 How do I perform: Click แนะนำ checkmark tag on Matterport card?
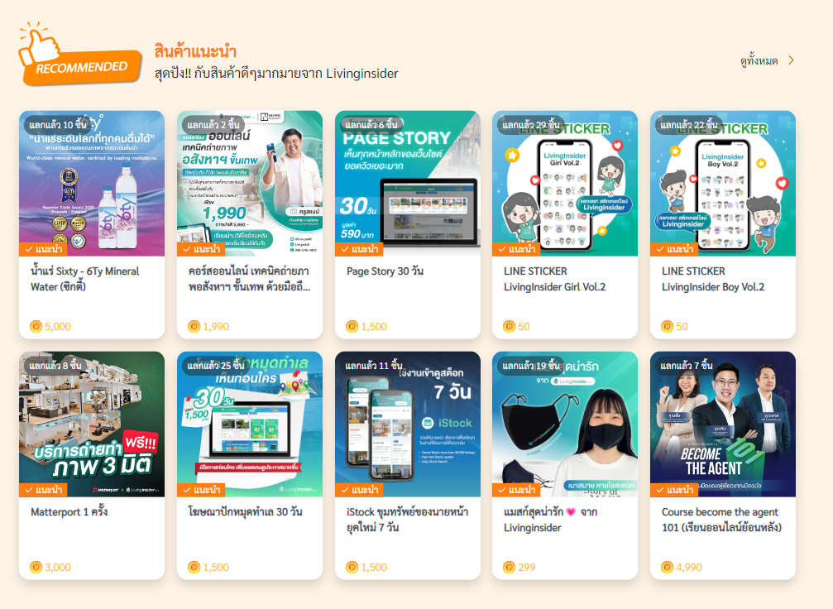pyautogui.click(x=44, y=490)
